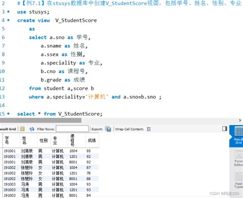
Task: Click the right arrow of the horizontal scrollbar
Action: [x=240, y=120]
